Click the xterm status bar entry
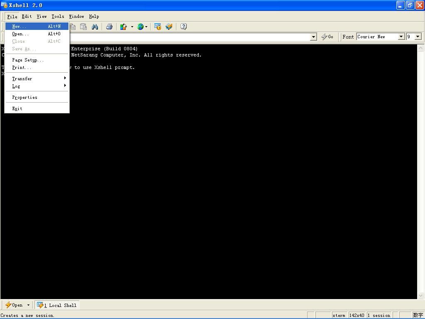425x319 pixels. point(339,315)
